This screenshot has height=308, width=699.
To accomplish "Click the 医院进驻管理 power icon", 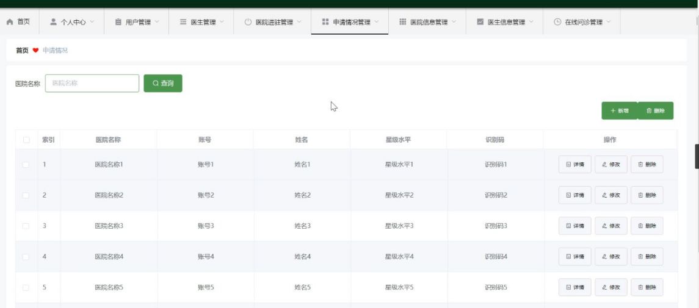I will coord(248,22).
